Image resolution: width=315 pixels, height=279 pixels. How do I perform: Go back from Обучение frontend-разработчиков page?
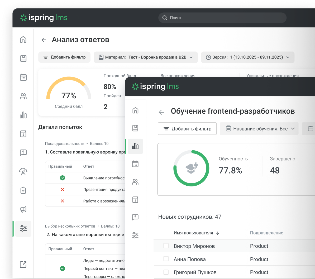161,112
